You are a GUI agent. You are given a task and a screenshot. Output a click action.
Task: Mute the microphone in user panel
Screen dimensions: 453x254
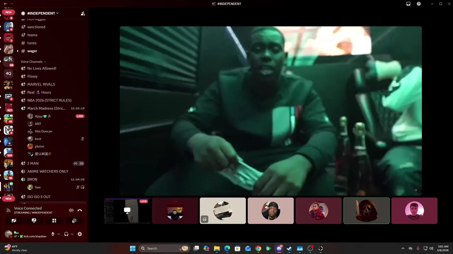[53, 234]
